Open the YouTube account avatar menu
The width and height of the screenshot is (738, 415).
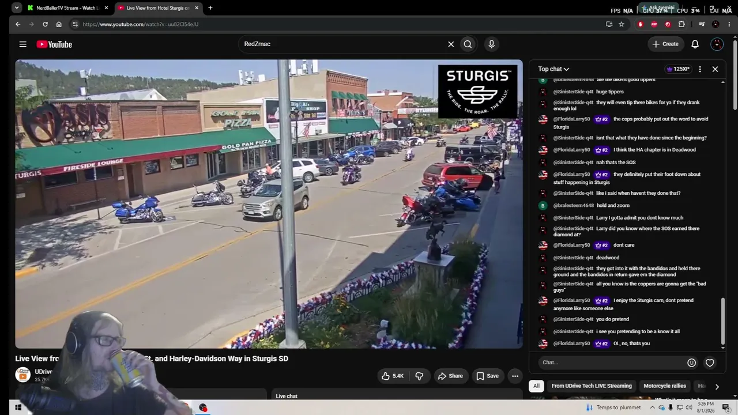pyautogui.click(x=717, y=44)
